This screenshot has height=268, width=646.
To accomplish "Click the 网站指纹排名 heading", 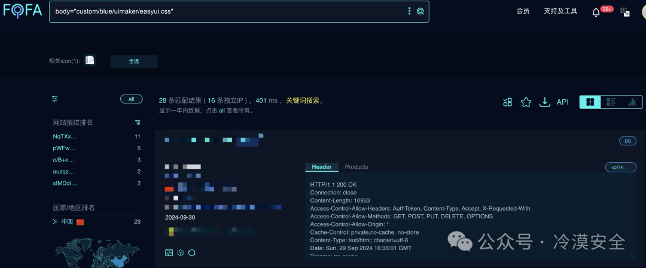I will tap(73, 123).
